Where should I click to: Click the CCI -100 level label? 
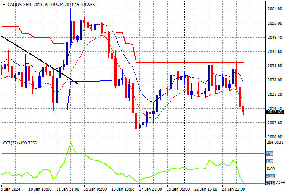[x=270, y=176]
